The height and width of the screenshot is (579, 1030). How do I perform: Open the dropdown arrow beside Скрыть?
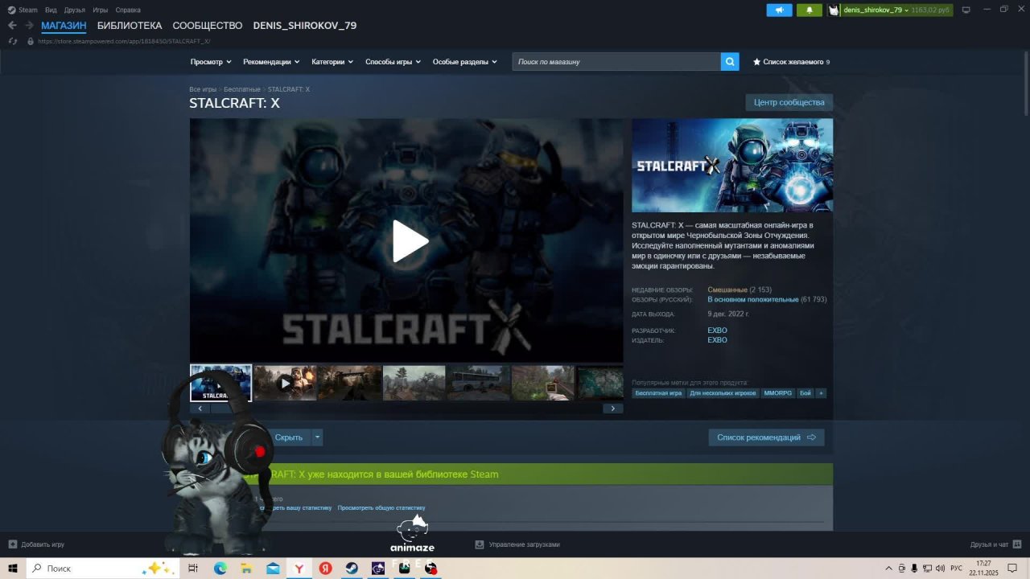tap(318, 437)
